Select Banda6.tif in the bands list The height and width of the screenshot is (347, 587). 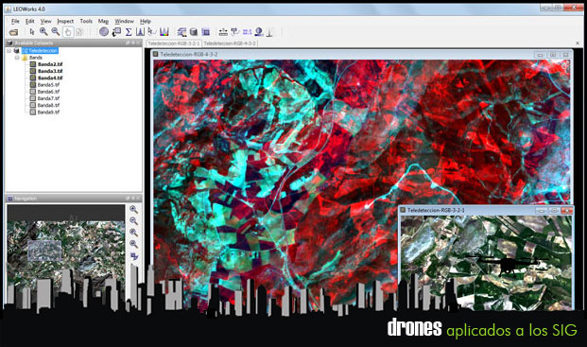48,92
